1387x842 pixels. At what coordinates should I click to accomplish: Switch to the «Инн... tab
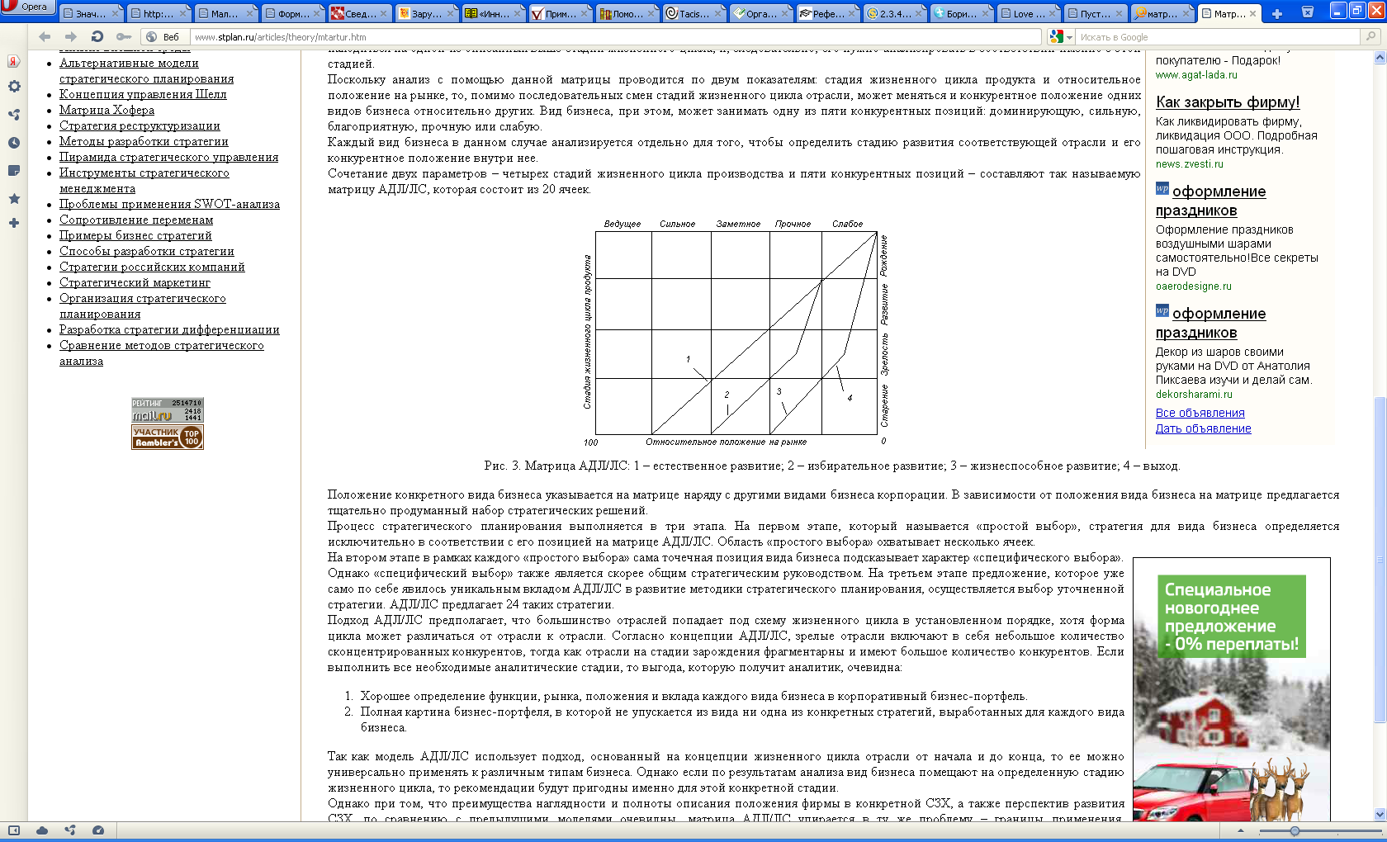pyautogui.click(x=494, y=14)
